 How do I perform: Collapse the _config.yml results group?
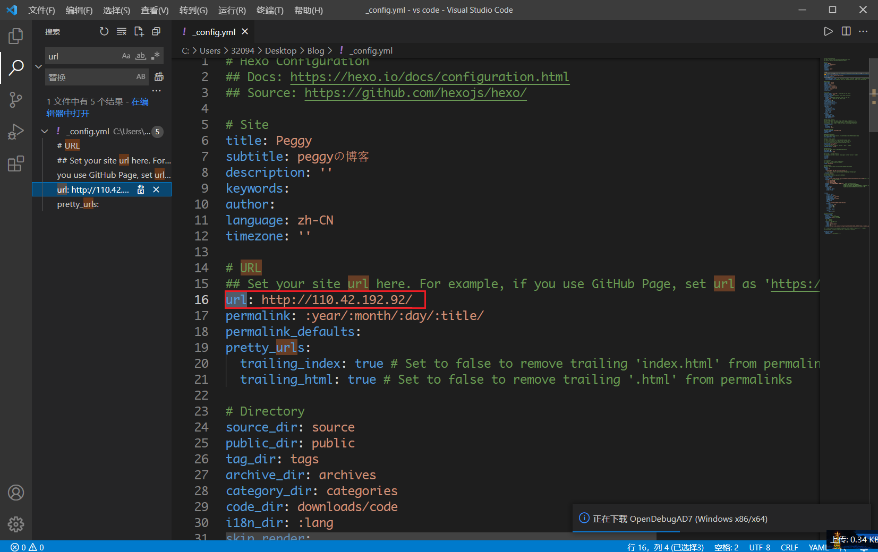[x=45, y=131]
